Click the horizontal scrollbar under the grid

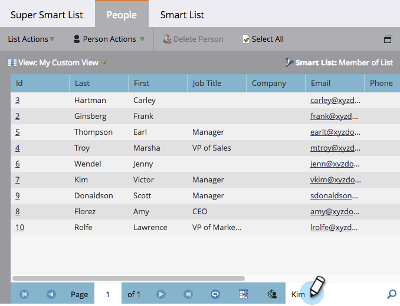click(x=129, y=278)
